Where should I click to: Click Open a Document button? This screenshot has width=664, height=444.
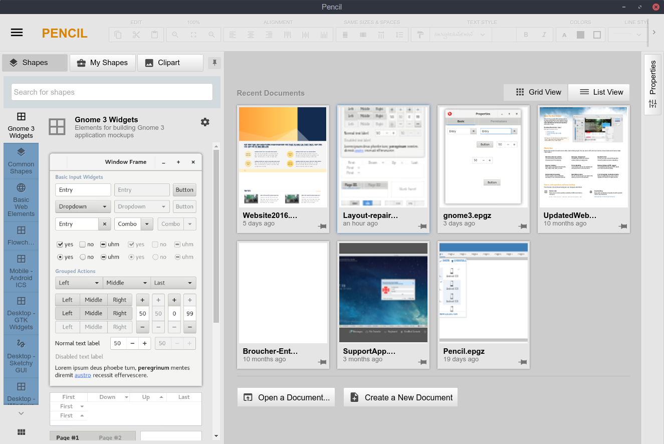pyautogui.click(x=286, y=397)
